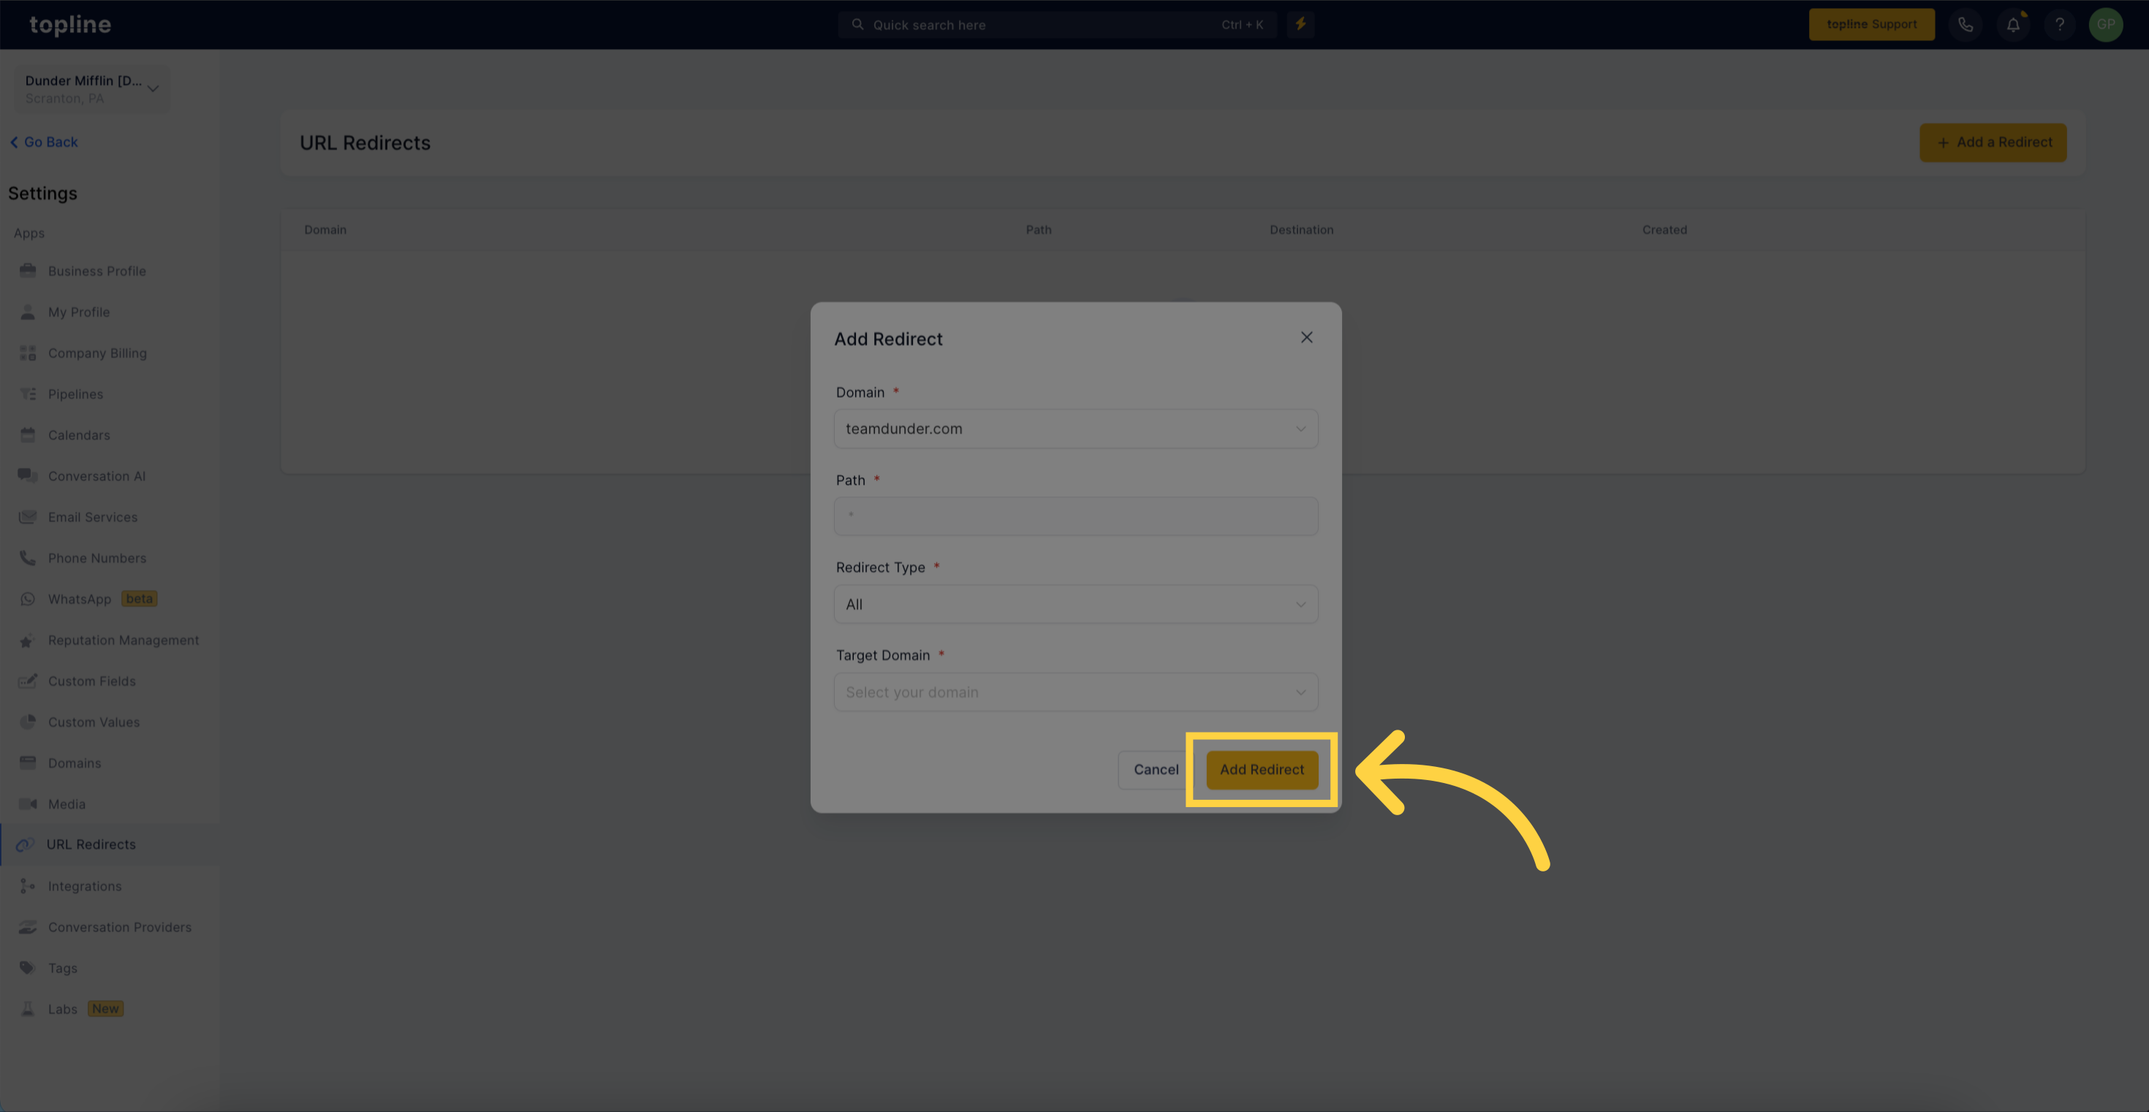
Task: Click the Conversation AI chat icon
Action: click(x=28, y=475)
